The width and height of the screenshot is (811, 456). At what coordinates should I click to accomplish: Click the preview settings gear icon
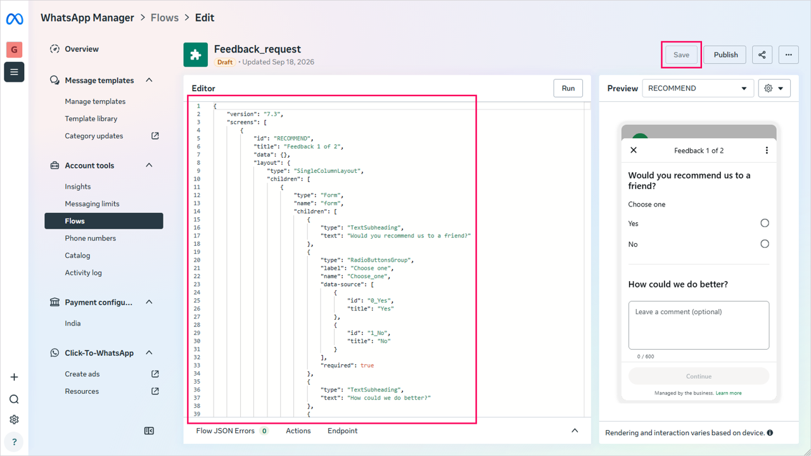click(774, 88)
